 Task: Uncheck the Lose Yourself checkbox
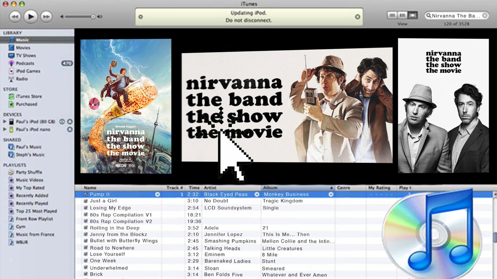click(x=86, y=255)
